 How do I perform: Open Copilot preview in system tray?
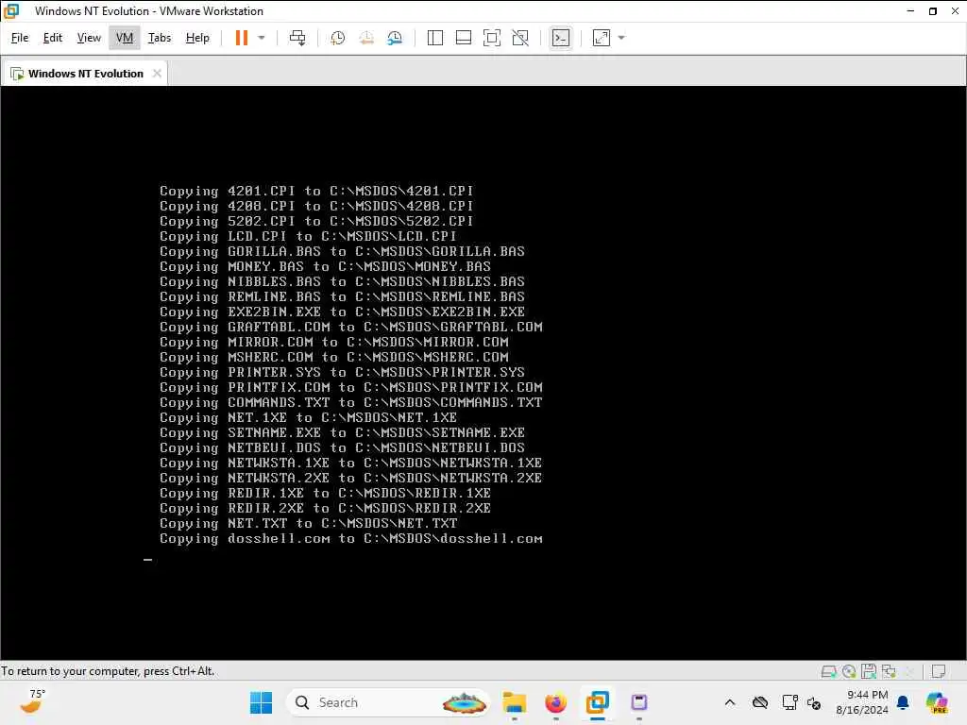[x=937, y=702]
